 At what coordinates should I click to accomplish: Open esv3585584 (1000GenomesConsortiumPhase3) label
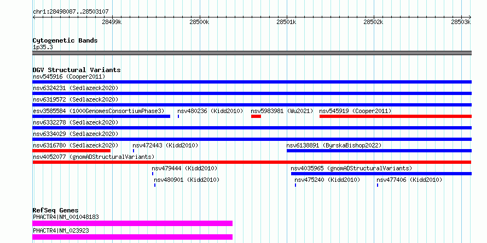coord(98,111)
